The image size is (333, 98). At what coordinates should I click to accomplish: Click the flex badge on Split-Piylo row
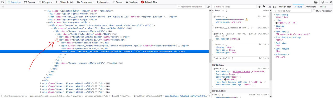[x=114, y=34]
